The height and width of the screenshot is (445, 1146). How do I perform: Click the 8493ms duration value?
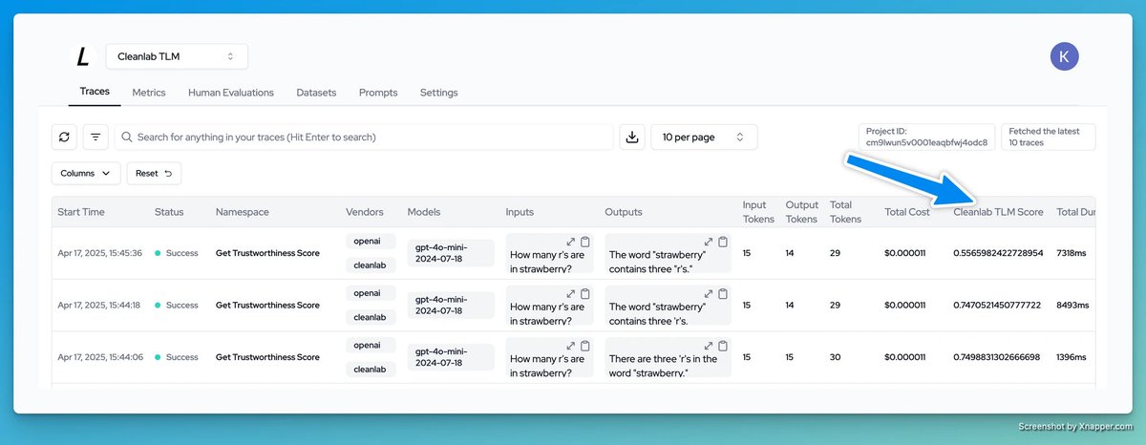coord(1073,306)
